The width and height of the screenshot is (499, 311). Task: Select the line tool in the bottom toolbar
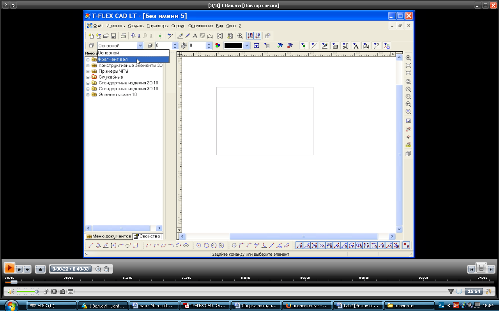click(91, 245)
